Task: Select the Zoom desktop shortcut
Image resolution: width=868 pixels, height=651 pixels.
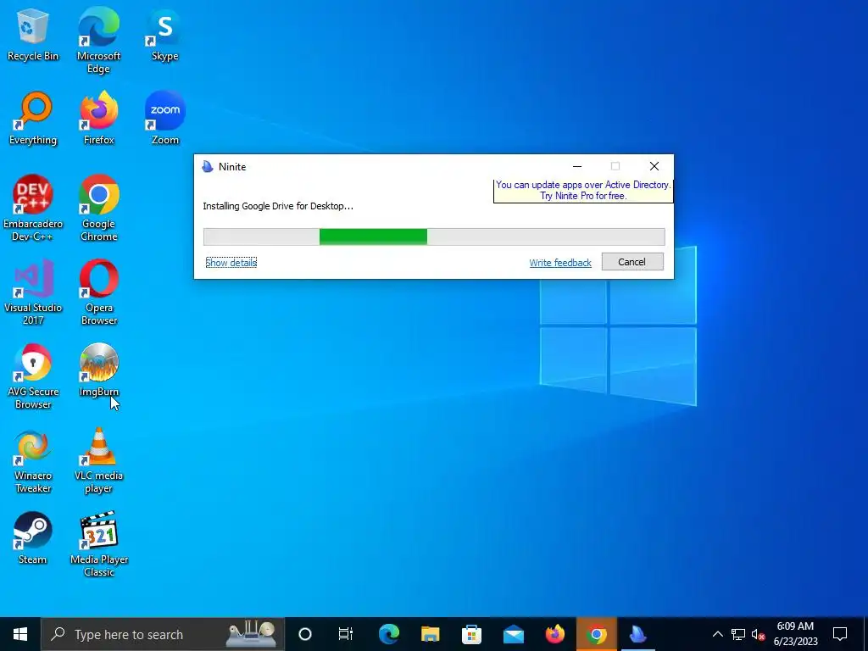Action: click(x=165, y=119)
